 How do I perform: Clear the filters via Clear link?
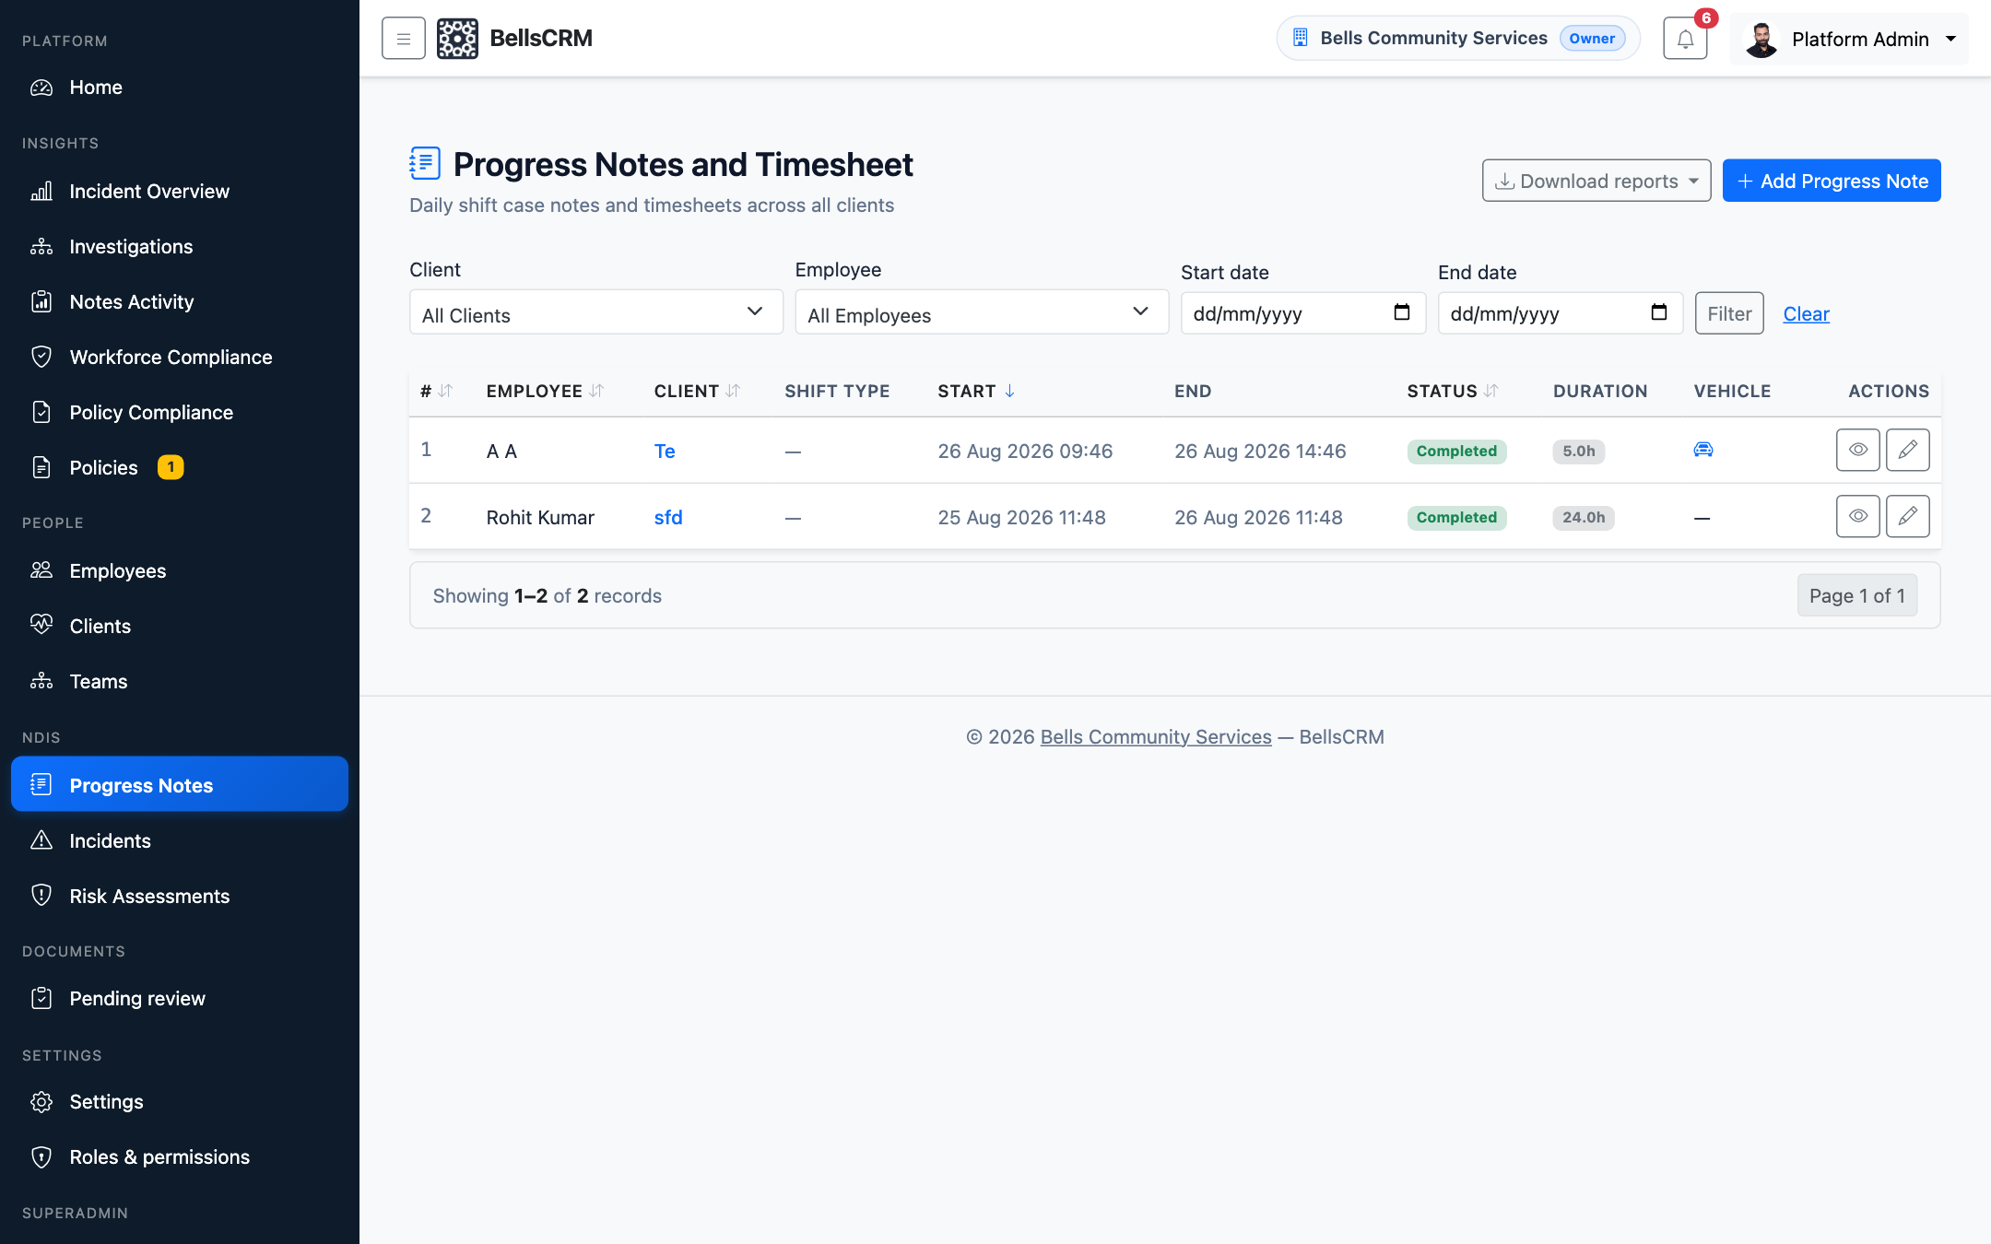point(1805,313)
